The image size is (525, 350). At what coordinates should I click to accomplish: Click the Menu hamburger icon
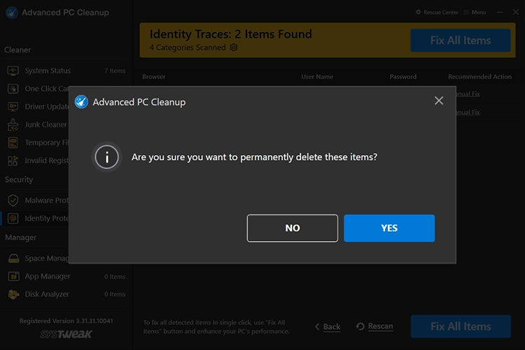pos(466,13)
